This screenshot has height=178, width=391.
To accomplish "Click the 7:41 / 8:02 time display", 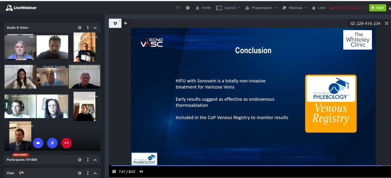I will pos(127,172).
